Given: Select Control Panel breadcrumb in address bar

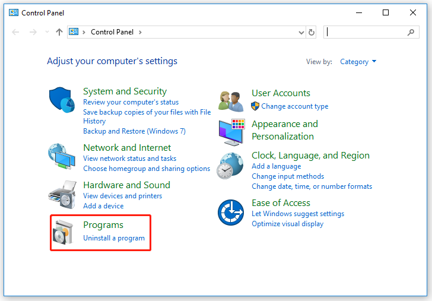Looking at the screenshot, I should click(112, 32).
